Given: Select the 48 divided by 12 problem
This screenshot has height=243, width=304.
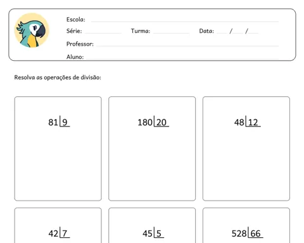Looking at the screenshot, I should 246,149.
